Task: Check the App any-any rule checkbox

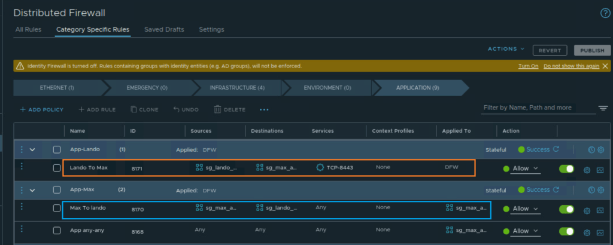Action: coord(57,230)
